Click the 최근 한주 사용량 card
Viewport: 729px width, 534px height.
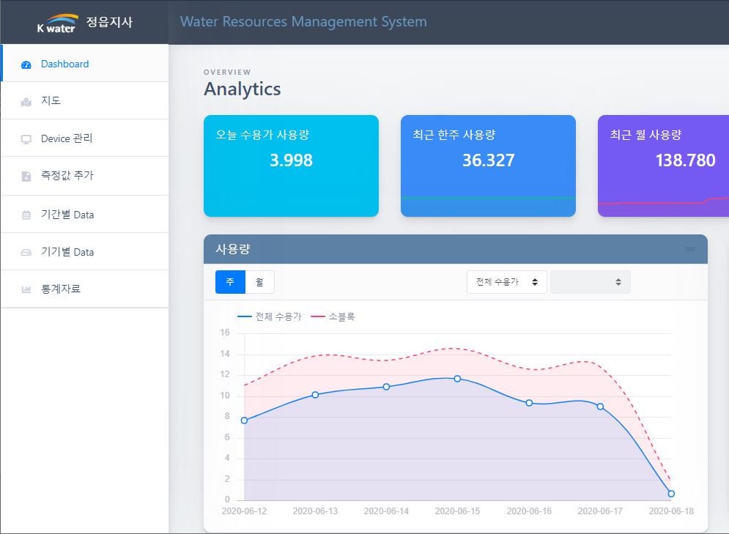[488, 166]
